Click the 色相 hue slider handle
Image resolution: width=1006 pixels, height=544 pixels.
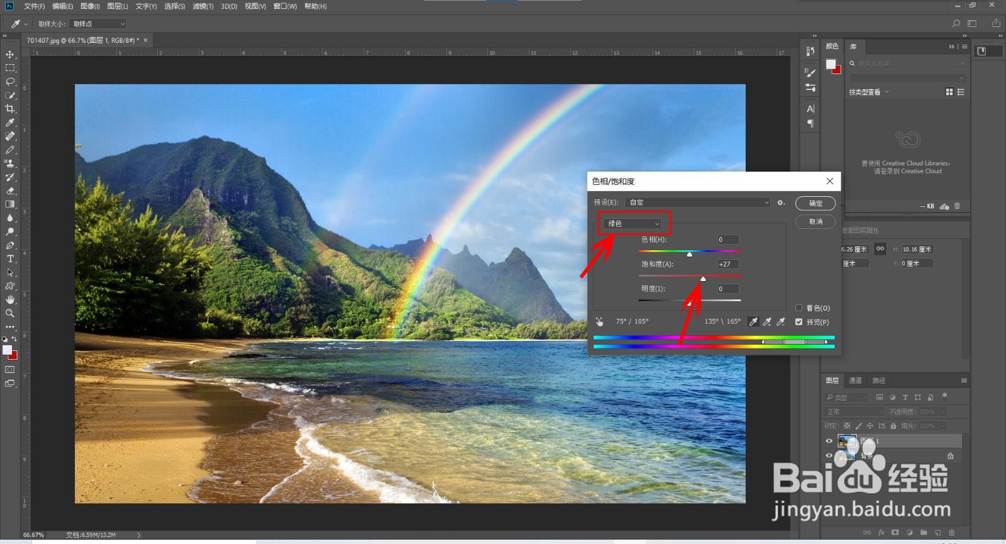click(x=690, y=254)
